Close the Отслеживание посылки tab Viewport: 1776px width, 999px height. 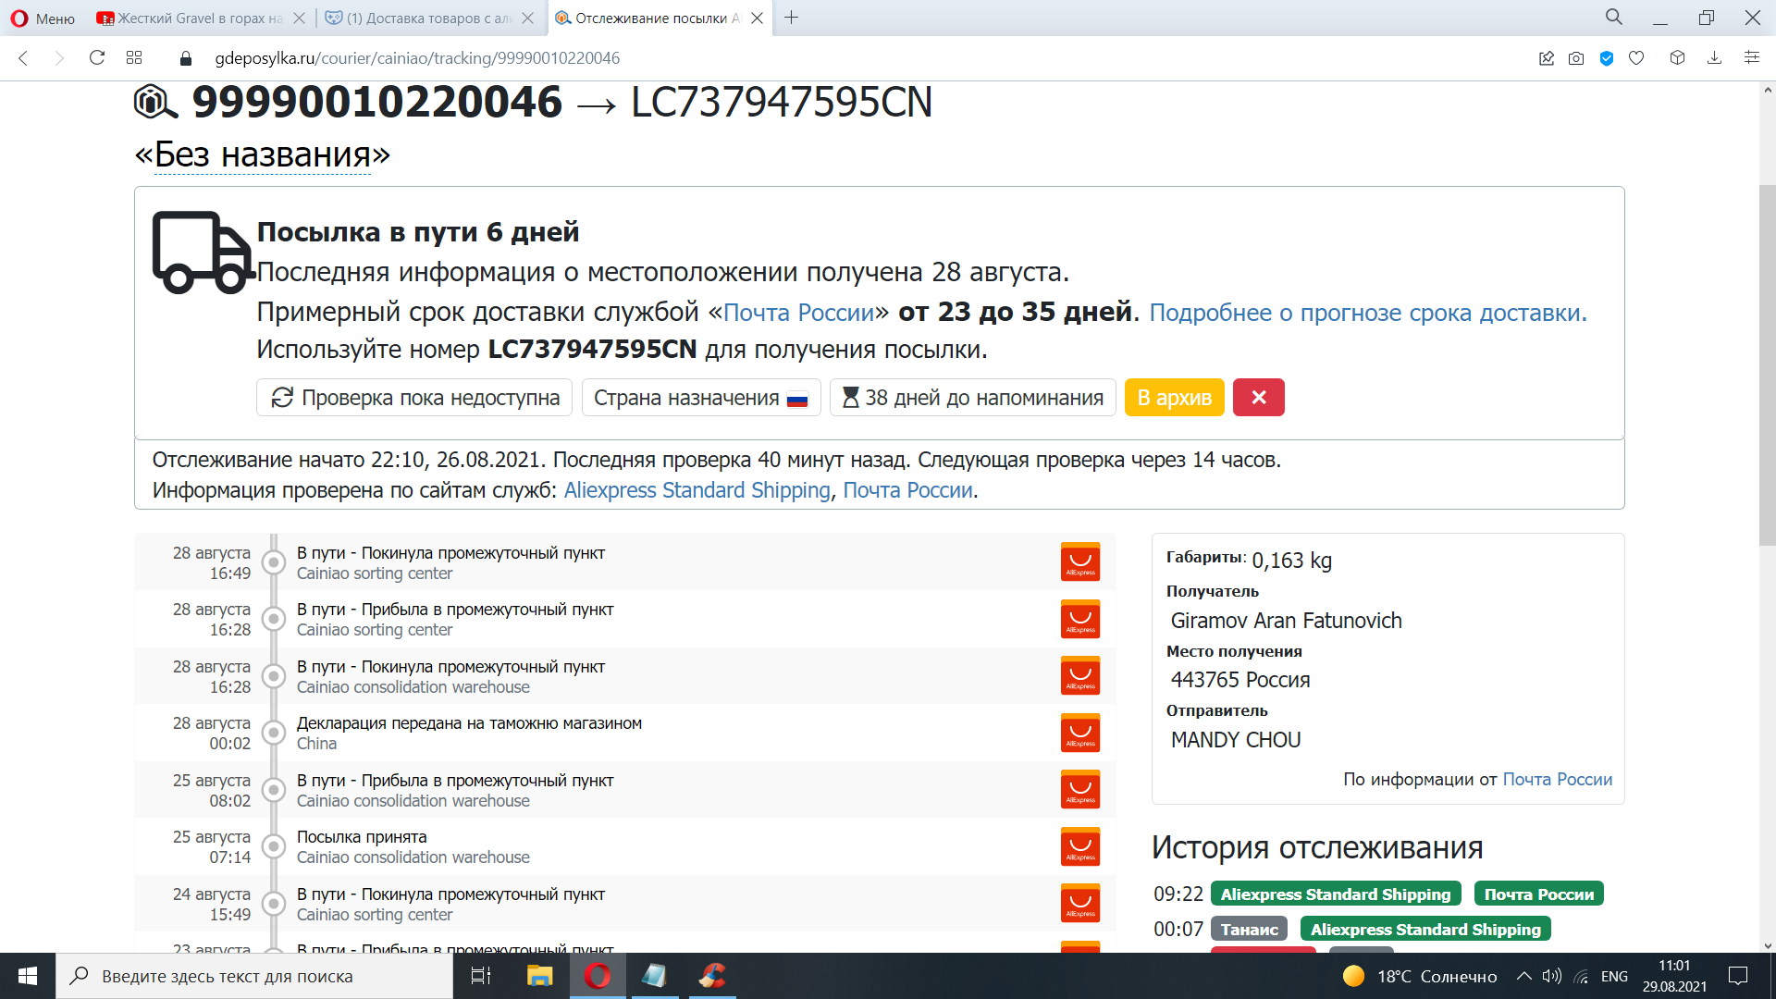757,18
